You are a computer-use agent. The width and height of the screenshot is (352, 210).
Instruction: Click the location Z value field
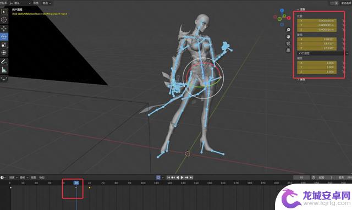coord(317,30)
